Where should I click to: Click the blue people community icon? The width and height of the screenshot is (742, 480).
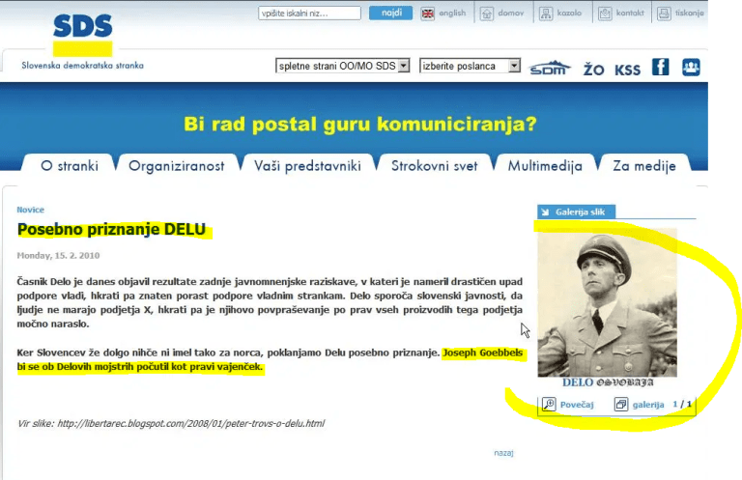[691, 68]
